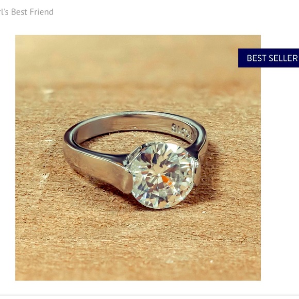Screen dimensions: 299x299
Task: Click the word Friend in heading
Action: coord(40,12)
